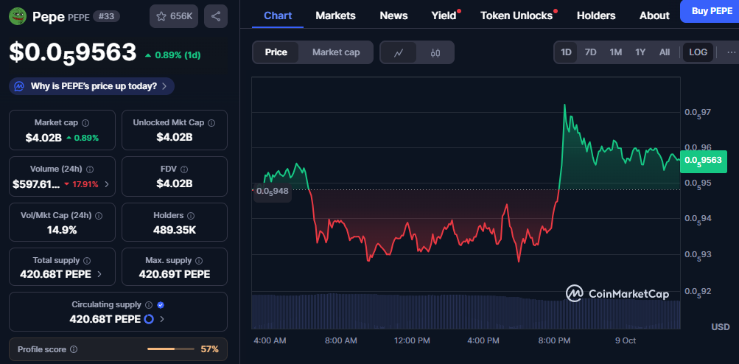Viewport: 739px width, 364px height.
Task: Open the Markets tab
Action: pyautogui.click(x=335, y=15)
